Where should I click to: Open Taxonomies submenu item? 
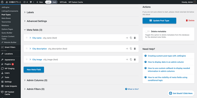click(x=6, y=22)
